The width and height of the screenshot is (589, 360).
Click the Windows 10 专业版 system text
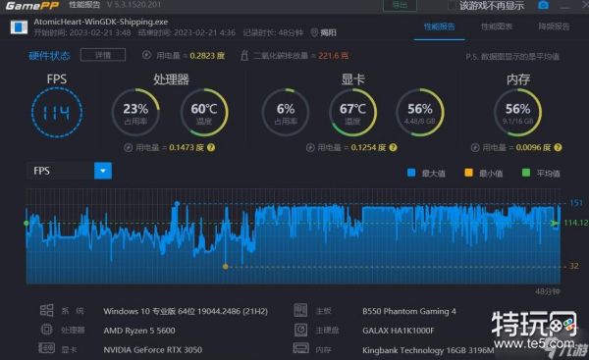(186, 311)
